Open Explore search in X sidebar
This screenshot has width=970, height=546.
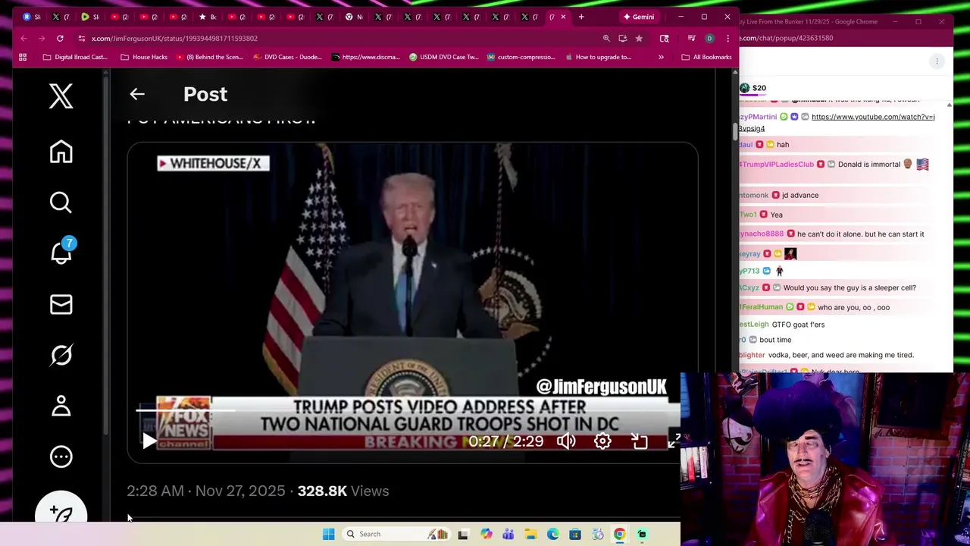pyautogui.click(x=61, y=202)
